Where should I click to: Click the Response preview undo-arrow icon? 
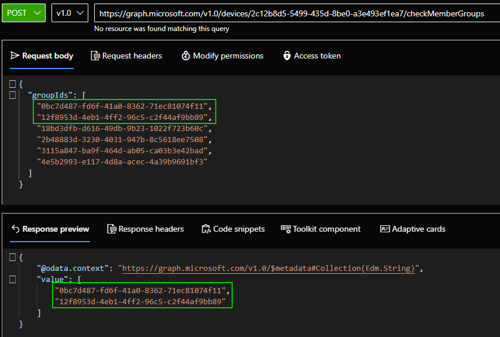pos(15,229)
